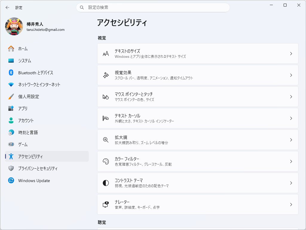Select プライバシーとセキュリティ in sidebar

(47, 168)
